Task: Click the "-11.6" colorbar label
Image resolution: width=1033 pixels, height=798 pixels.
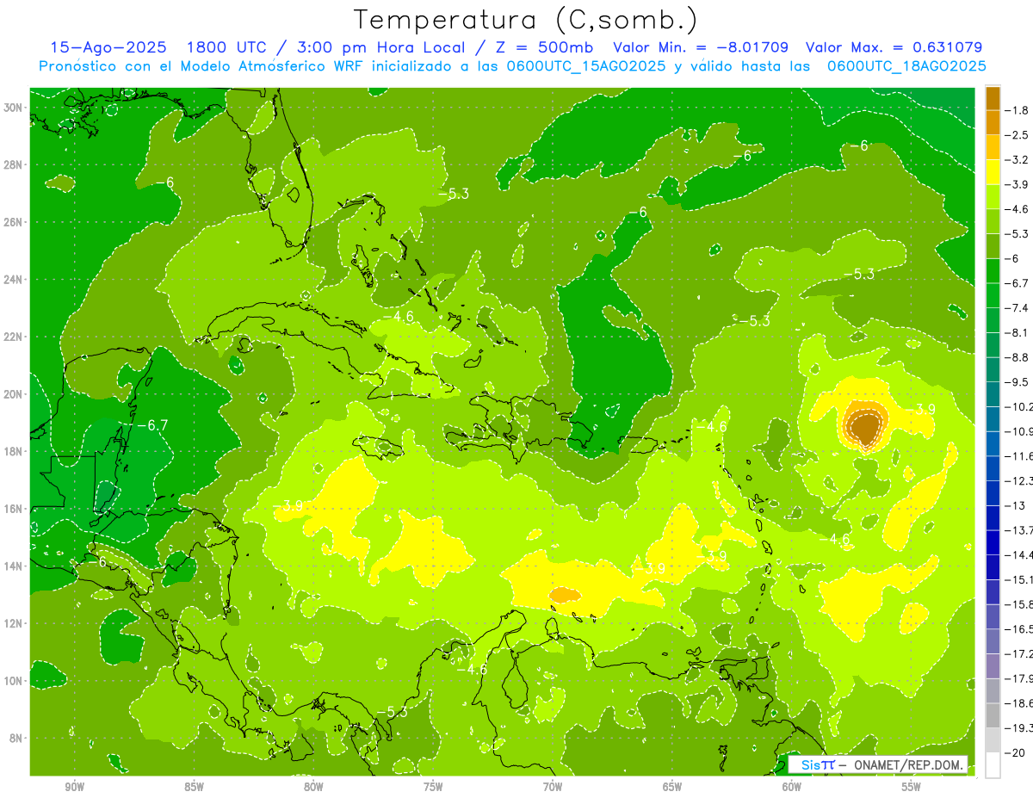Action: coord(1018,456)
